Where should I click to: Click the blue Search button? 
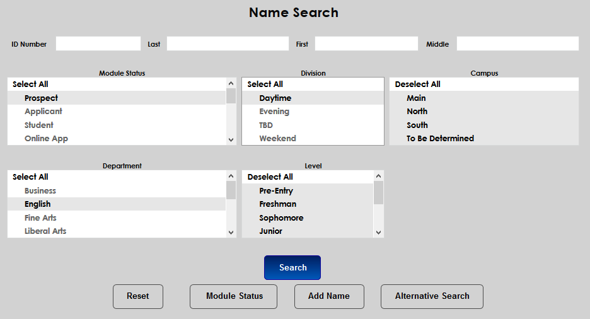point(292,267)
